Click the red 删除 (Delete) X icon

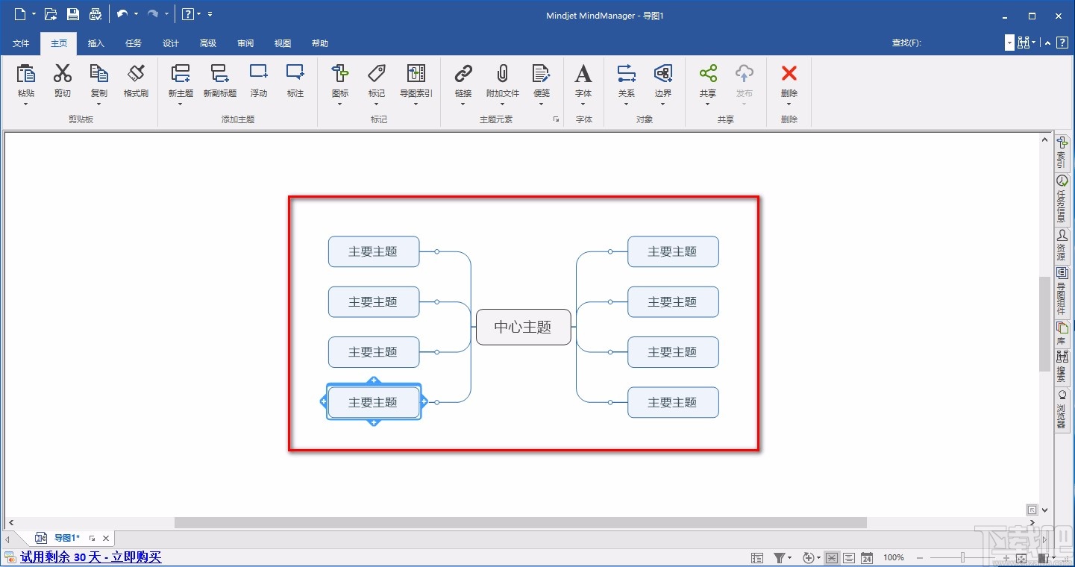click(789, 73)
